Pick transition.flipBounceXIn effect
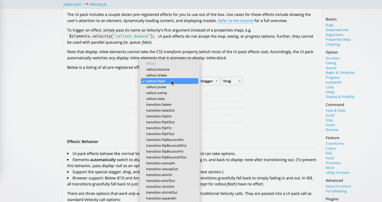 click(x=170, y=140)
